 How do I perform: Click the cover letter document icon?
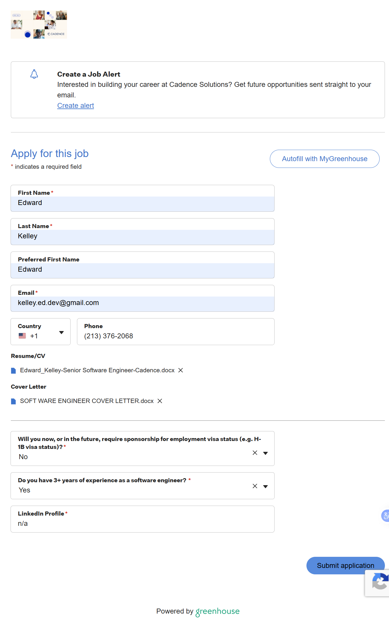pyautogui.click(x=13, y=401)
